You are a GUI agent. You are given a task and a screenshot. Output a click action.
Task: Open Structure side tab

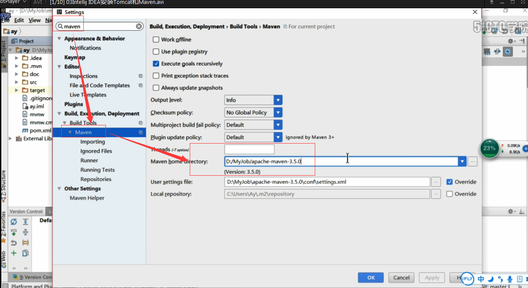[3, 186]
